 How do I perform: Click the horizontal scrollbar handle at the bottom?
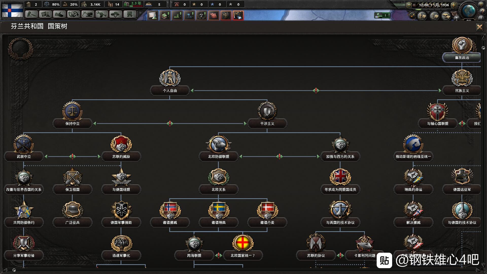click(14, 270)
